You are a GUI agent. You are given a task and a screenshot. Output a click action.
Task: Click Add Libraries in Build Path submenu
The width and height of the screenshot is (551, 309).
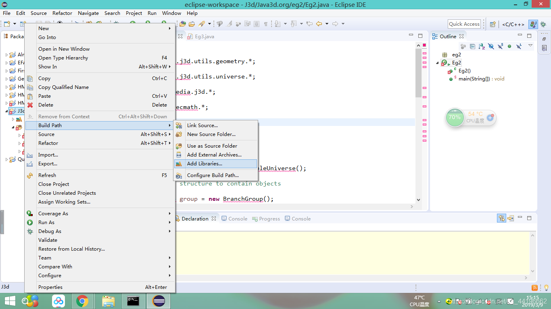(x=215, y=164)
